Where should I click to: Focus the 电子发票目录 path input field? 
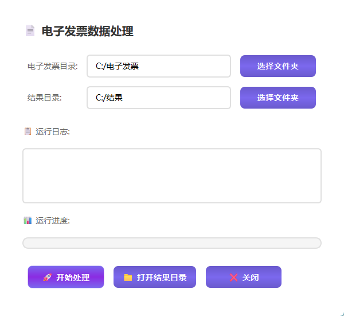(159, 66)
